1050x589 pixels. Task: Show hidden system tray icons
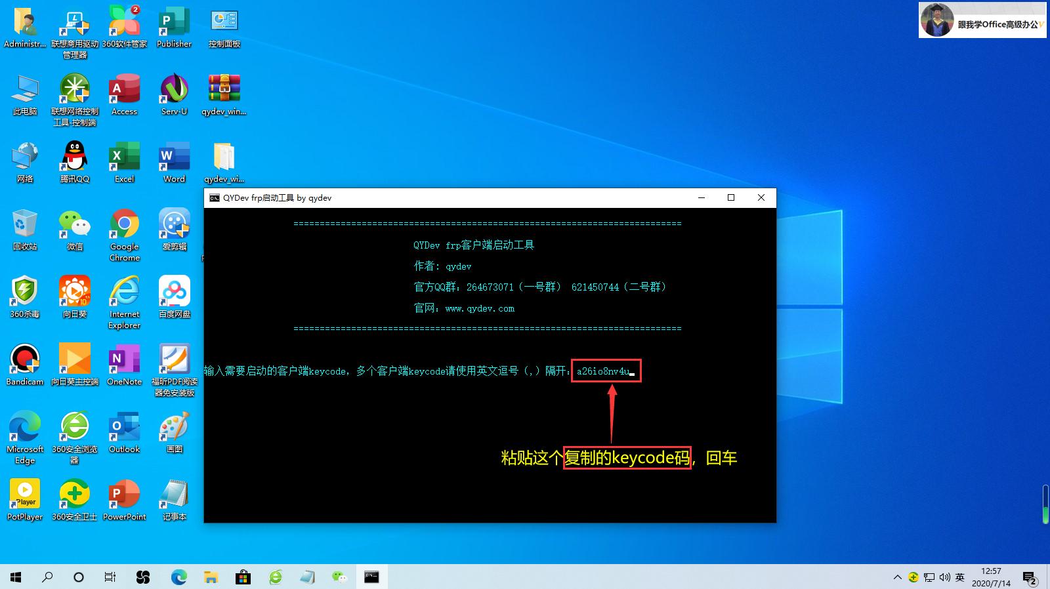point(897,578)
